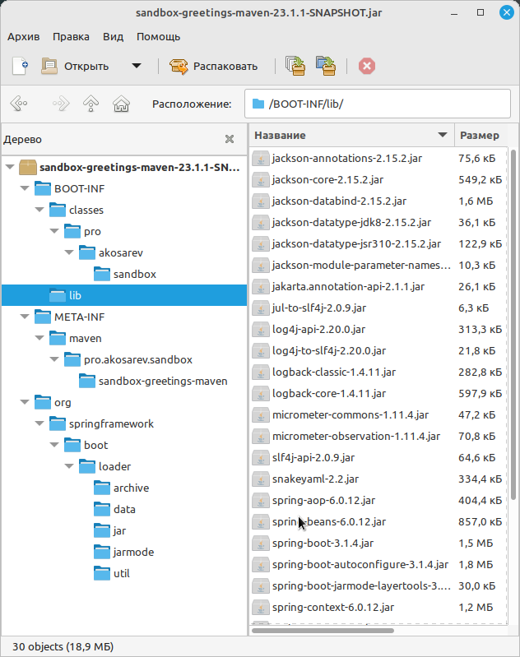Viewport: 520px width, 657px height.
Task: Click the jul-to-slf4j-2.0.9.jar file icon
Action: coord(261,308)
